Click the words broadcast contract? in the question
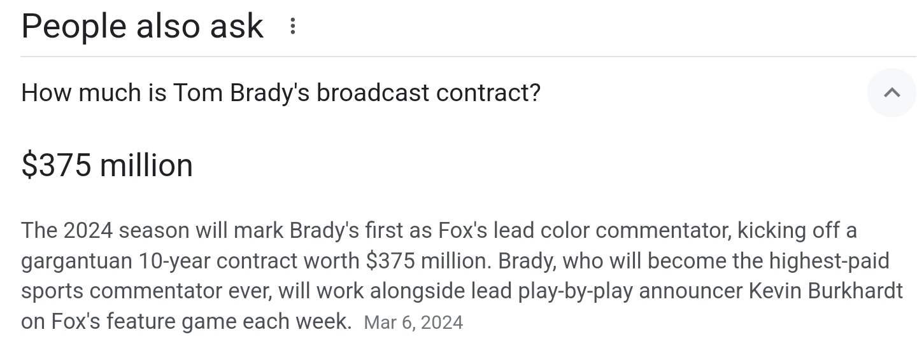The image size is (917, 346). click(x=429, y=93)
